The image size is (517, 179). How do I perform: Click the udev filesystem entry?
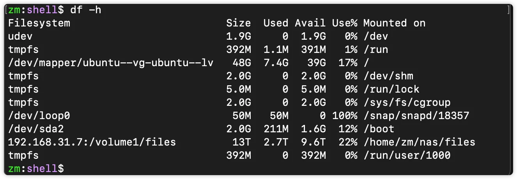pyautogui.click(x=20, y=37)
